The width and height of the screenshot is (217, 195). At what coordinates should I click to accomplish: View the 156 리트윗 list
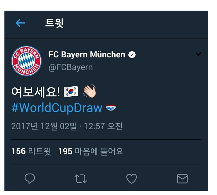[x=31, y=151]
